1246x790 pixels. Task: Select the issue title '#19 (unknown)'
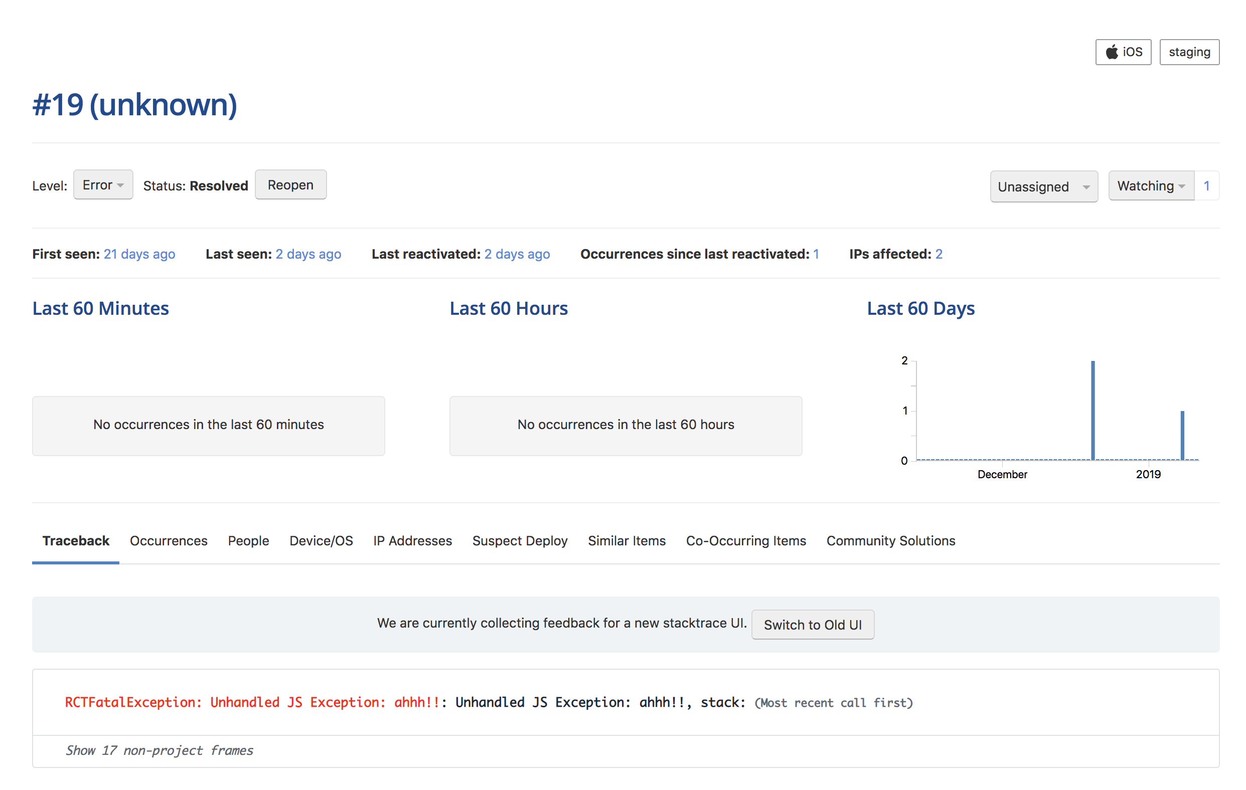click(134, 105)
